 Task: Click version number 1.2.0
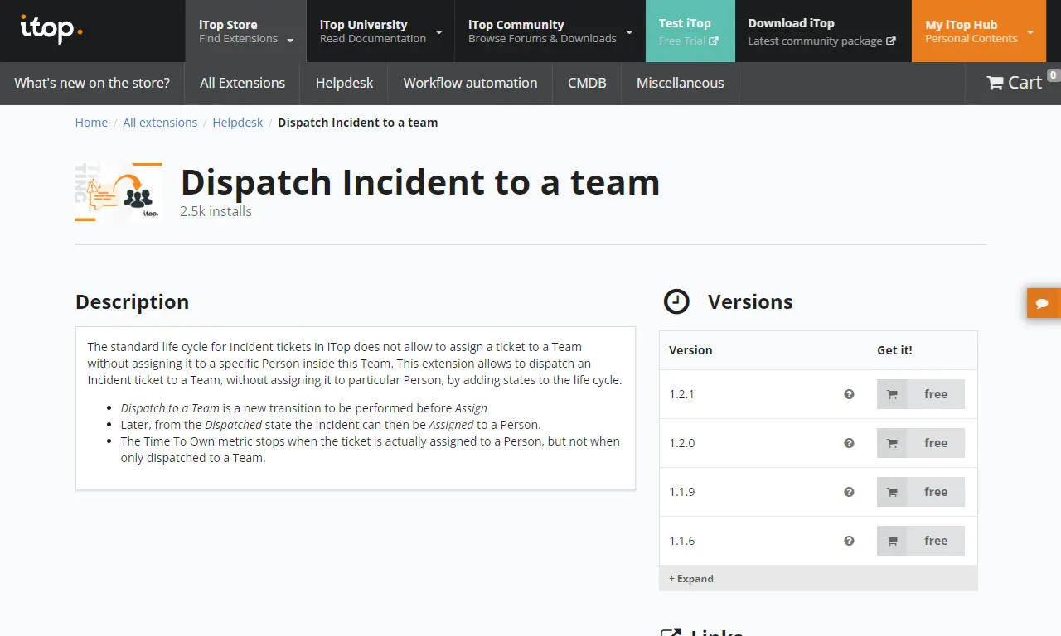[x=681, y=443]
